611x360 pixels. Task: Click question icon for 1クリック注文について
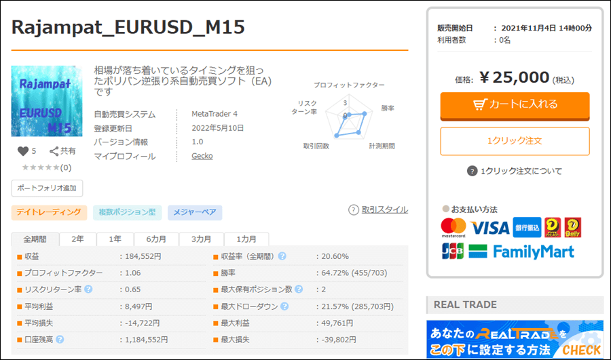tap(473, 171)
